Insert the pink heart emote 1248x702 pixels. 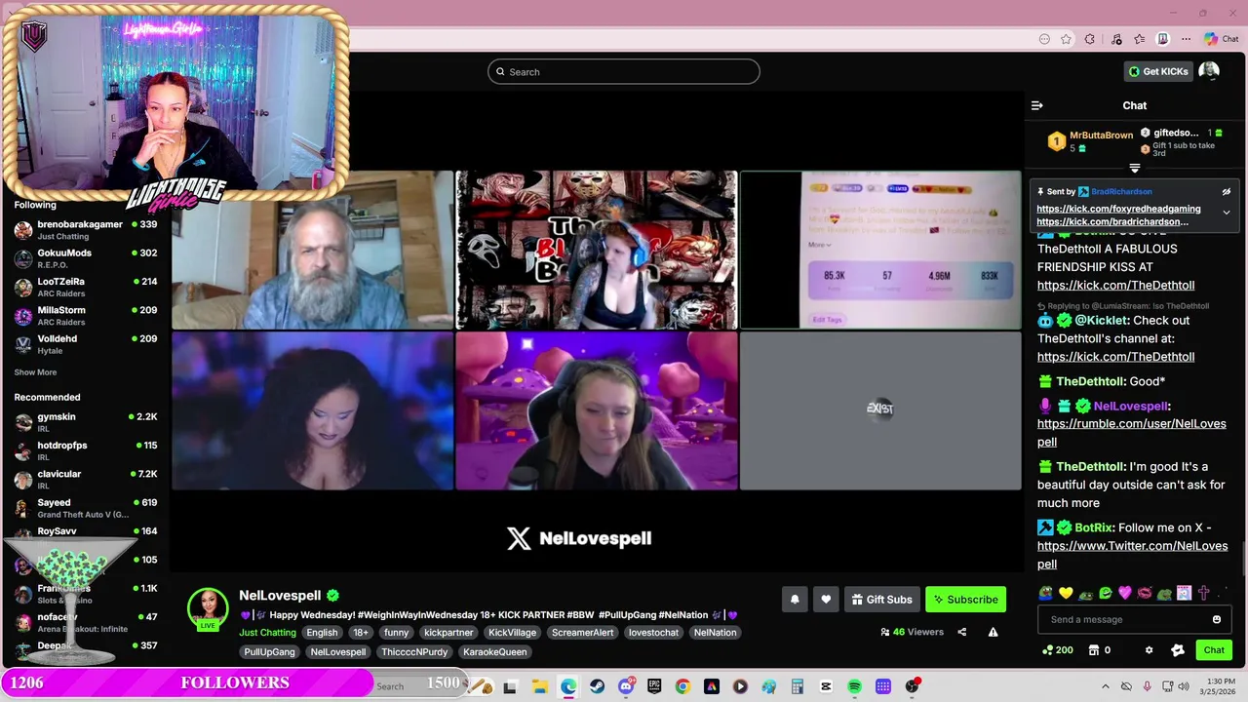point(1125,593)
